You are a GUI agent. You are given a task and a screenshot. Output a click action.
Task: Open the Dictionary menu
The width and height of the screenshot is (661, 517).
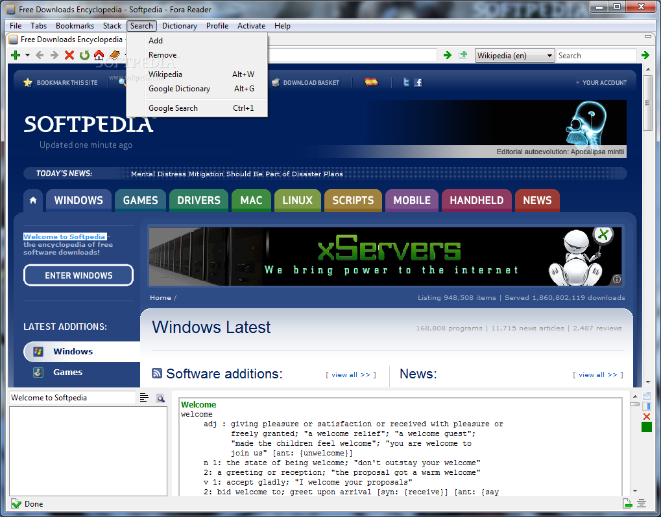[x=180, y=26]
